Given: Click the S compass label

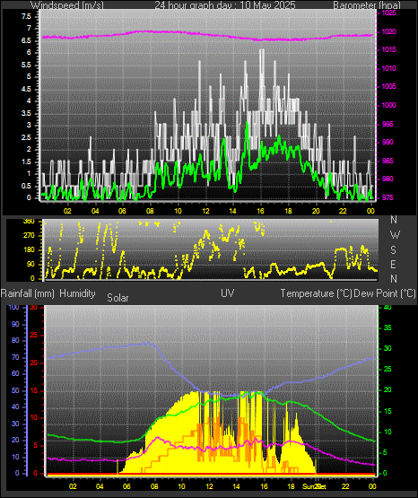Looking at the screenshot, I should click(393, 250).
